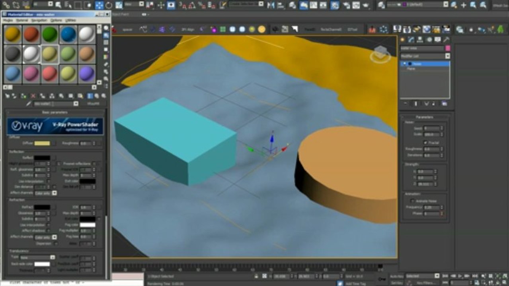The image size is (509, 286).
Task: Open the Hierarchy command panel tab
Action: pos(420,39)
